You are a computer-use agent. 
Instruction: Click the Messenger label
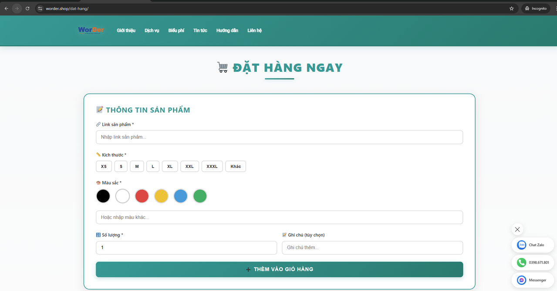coord(537,280)
